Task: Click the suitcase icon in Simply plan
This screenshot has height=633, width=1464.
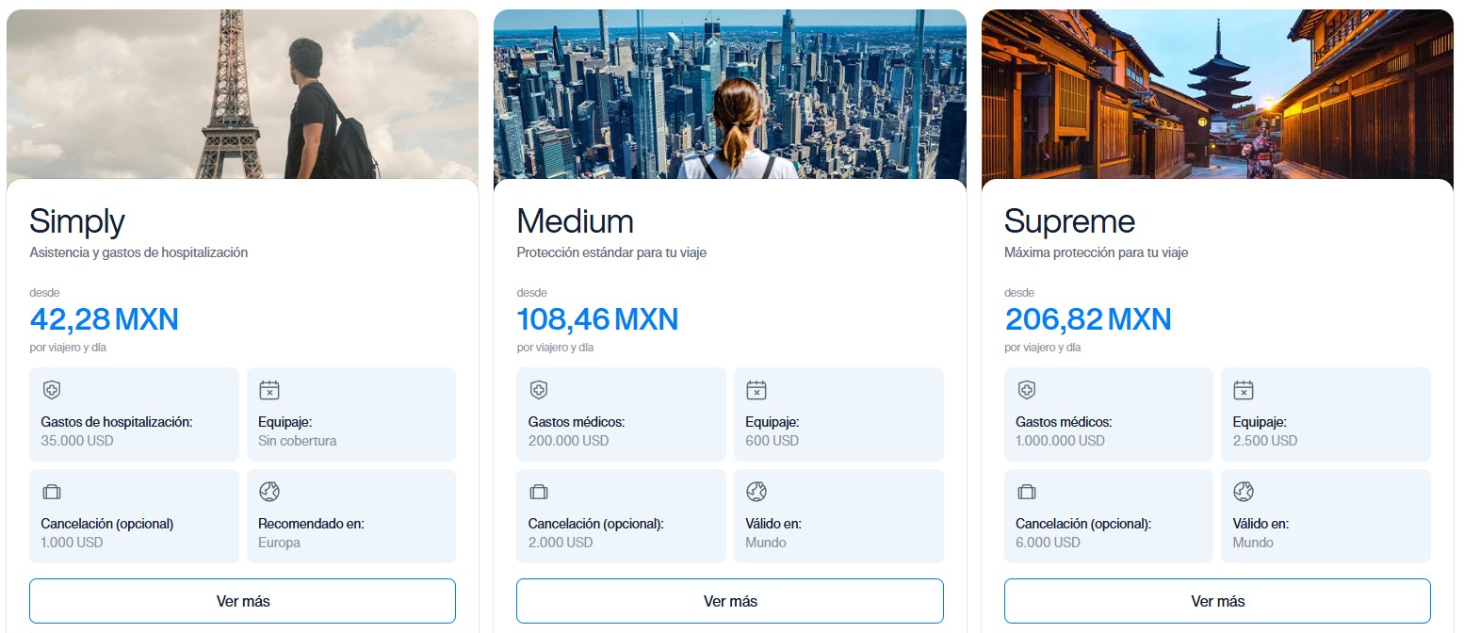Action: click(x=52, y=492)
